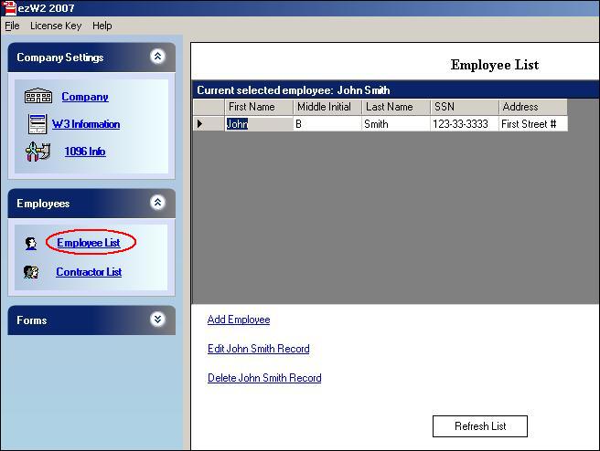Collapse the Company Settings panel
Screen dimensions: 600x451
point(157,57)
